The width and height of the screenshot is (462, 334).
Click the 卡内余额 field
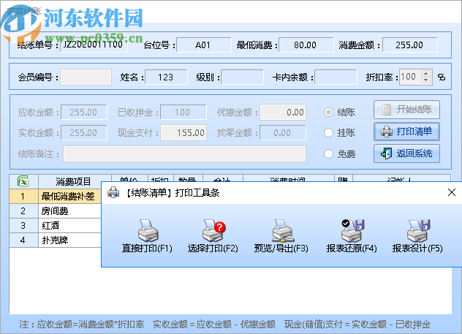click(x=336, y=77)
